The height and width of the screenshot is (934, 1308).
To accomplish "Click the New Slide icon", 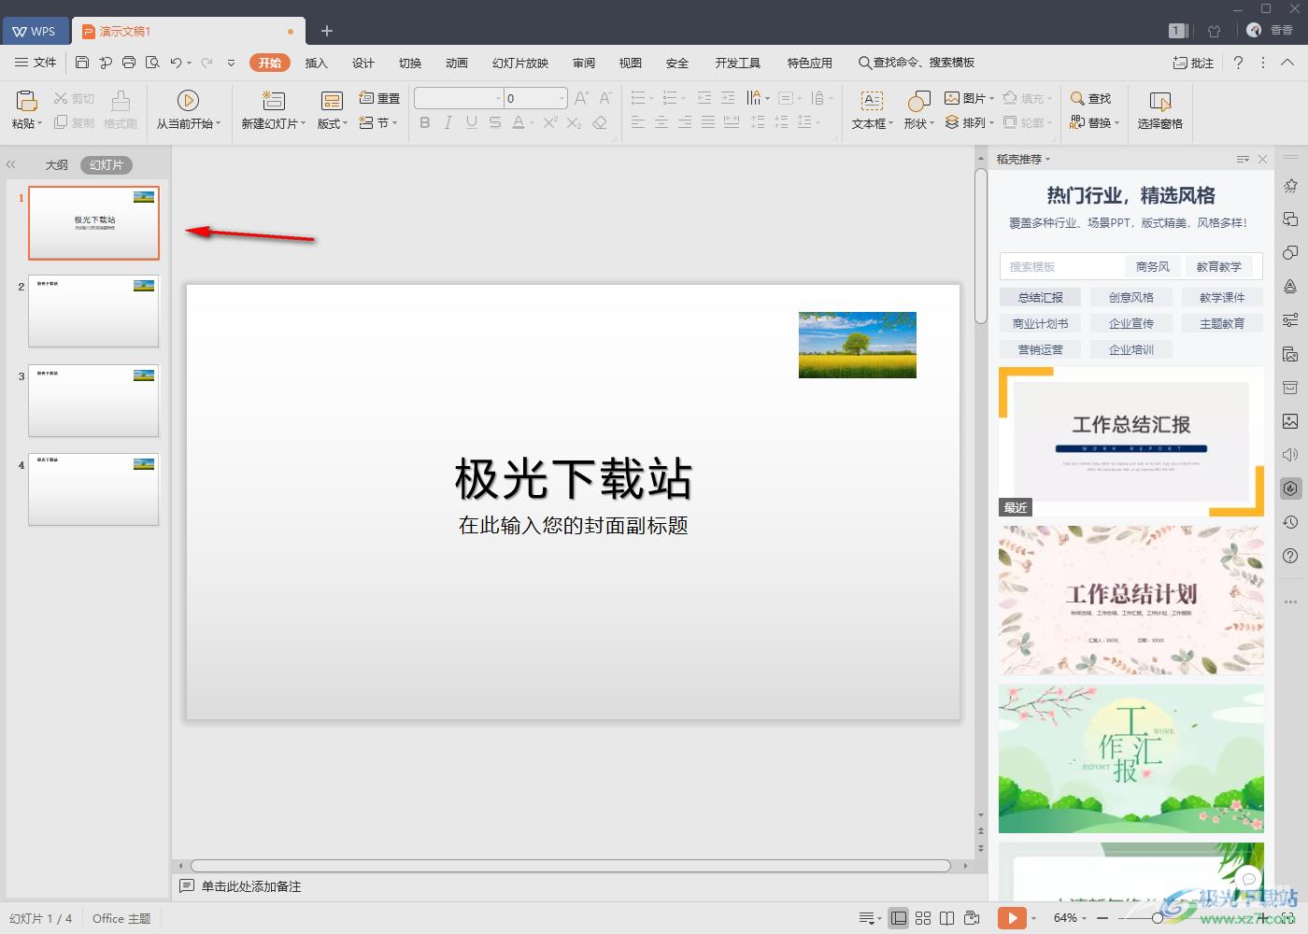I will 273,101.
